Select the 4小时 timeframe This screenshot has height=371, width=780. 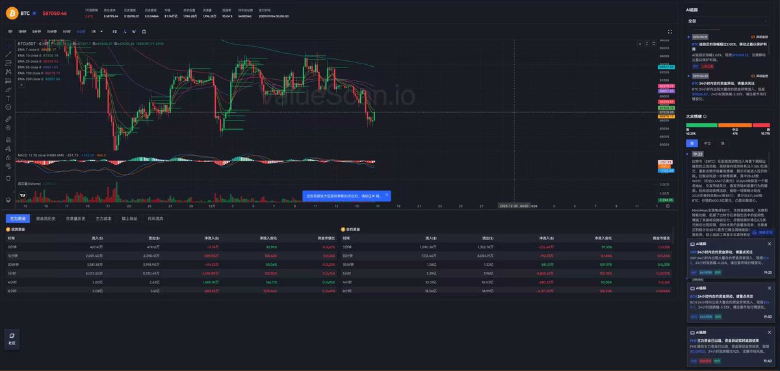(81, 31)
